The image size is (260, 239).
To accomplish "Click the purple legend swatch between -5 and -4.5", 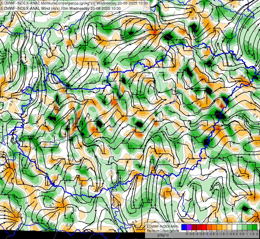I will tap(189, 227).
